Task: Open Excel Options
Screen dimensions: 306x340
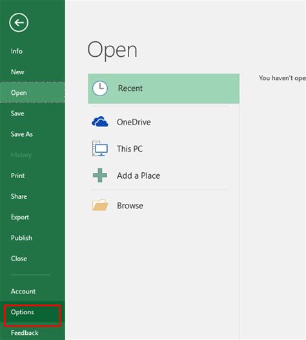Action: click(x=32, y=312)
